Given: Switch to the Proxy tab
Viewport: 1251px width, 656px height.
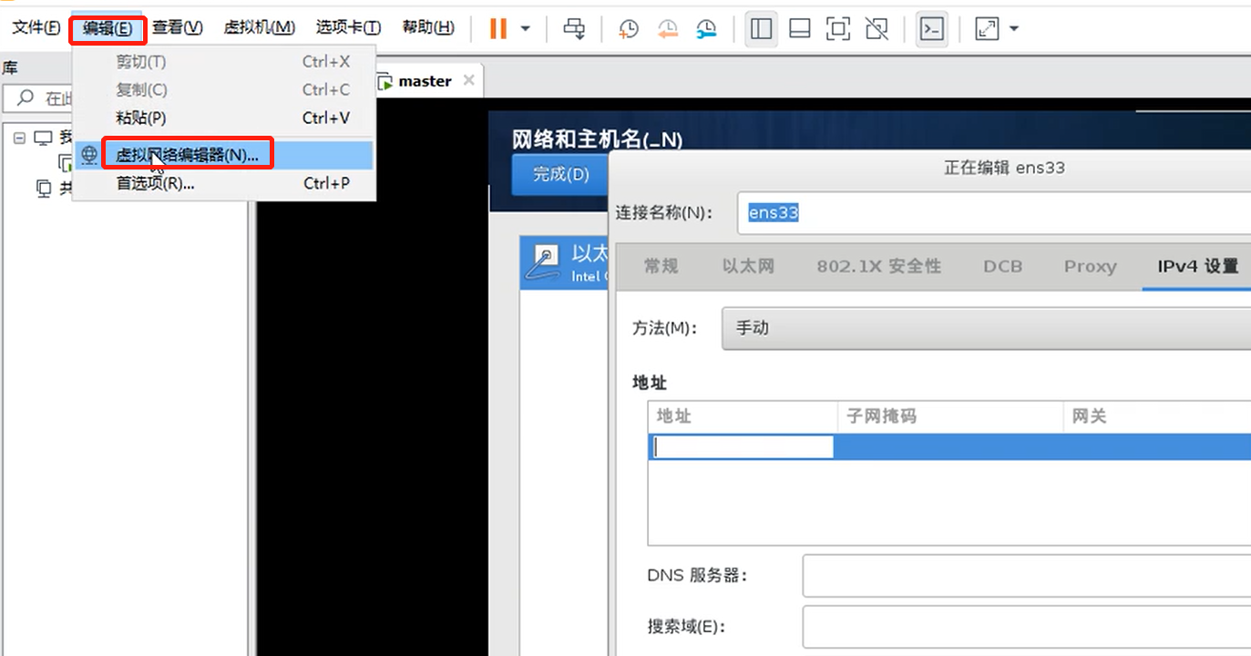Looking at the screenshot, I should [x=1090, y=266].
